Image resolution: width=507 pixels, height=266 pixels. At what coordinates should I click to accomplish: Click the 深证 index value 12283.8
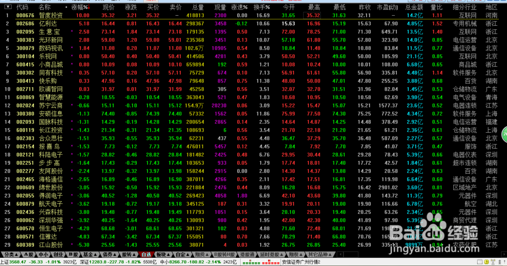pos(98,262)
